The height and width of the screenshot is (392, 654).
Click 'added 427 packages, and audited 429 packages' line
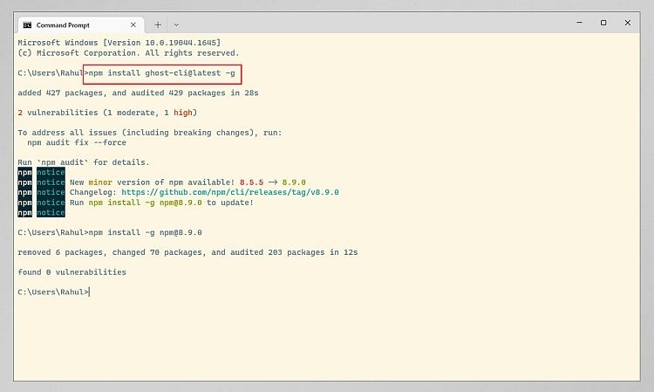(x=138, y=93)
